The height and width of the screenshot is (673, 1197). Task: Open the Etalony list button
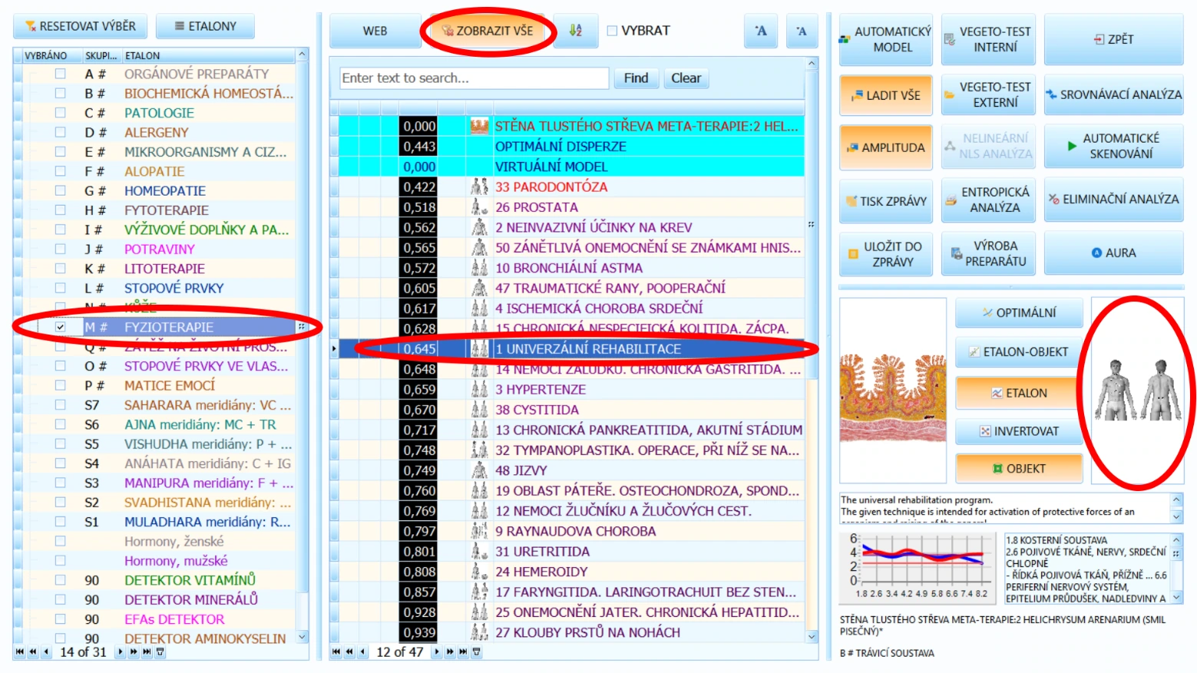[205, 26]
